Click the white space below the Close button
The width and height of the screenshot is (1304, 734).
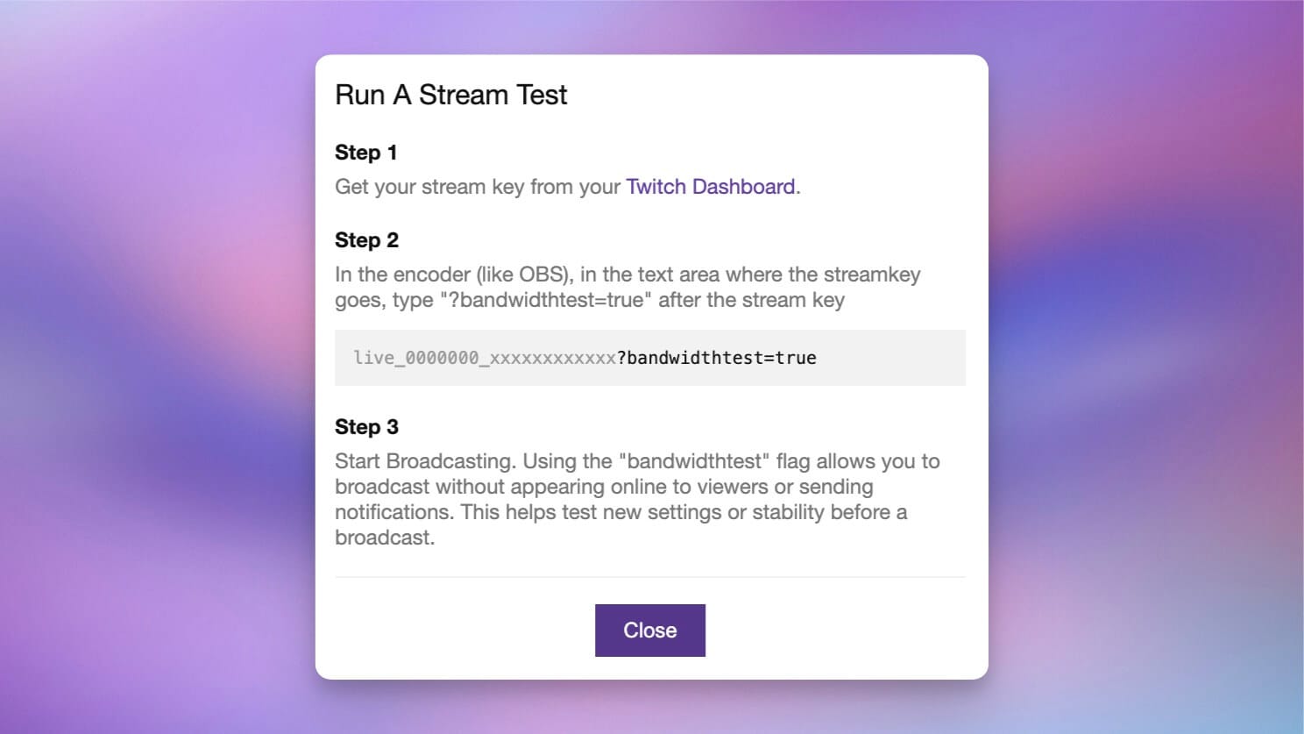649,668
